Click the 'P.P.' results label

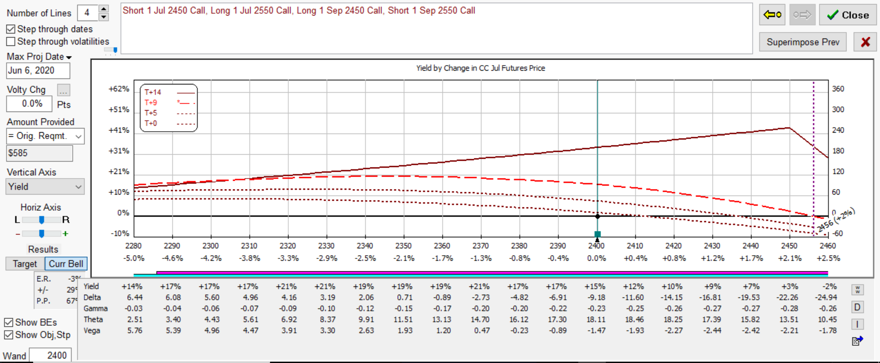tap(44, 301)
